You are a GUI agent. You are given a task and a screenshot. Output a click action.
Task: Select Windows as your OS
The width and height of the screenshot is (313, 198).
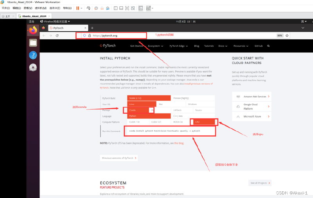(x=200, y=104)
